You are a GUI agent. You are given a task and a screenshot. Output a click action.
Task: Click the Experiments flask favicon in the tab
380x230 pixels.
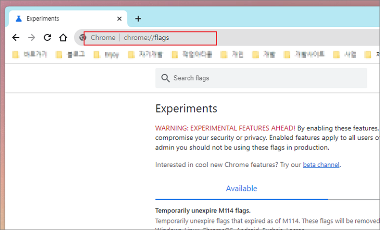point(19,19)
